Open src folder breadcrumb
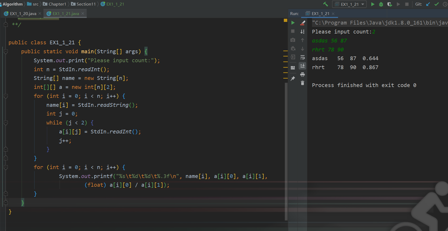 (33, 4)
